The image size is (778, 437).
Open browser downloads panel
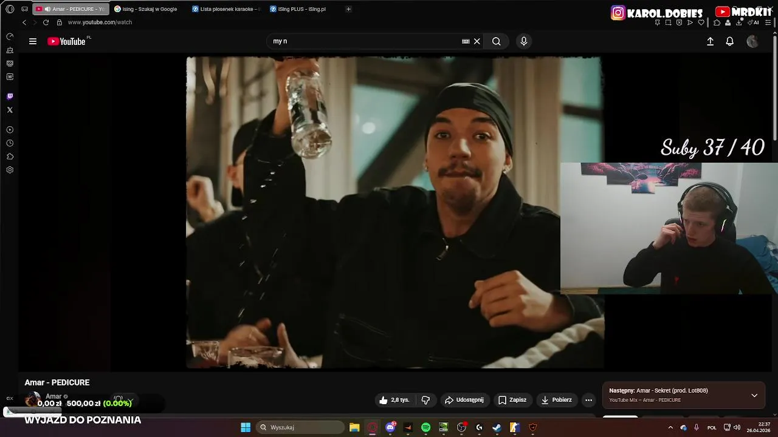(738, 22)
